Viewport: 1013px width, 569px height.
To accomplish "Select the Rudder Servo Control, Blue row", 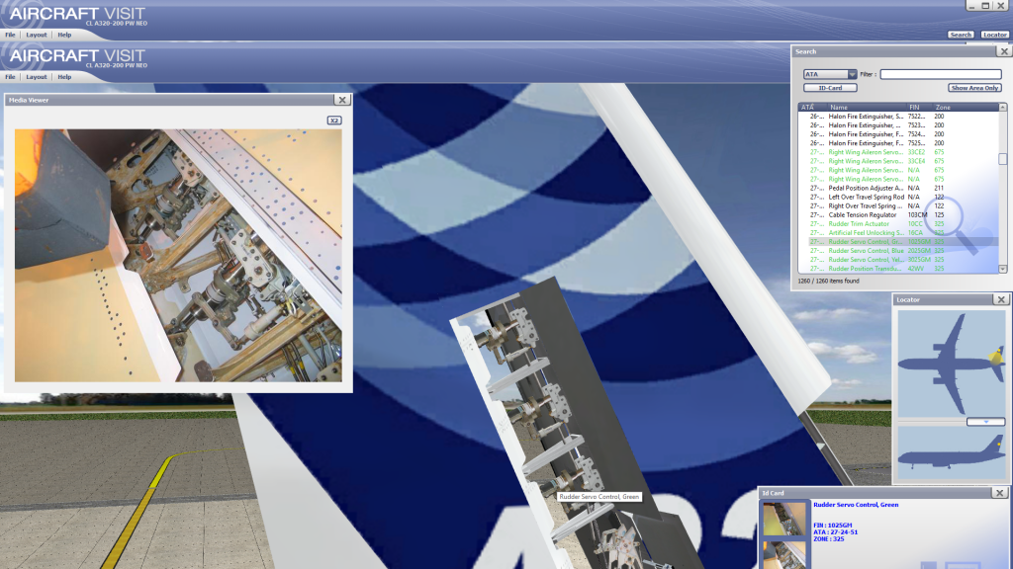I will (899, 251).
